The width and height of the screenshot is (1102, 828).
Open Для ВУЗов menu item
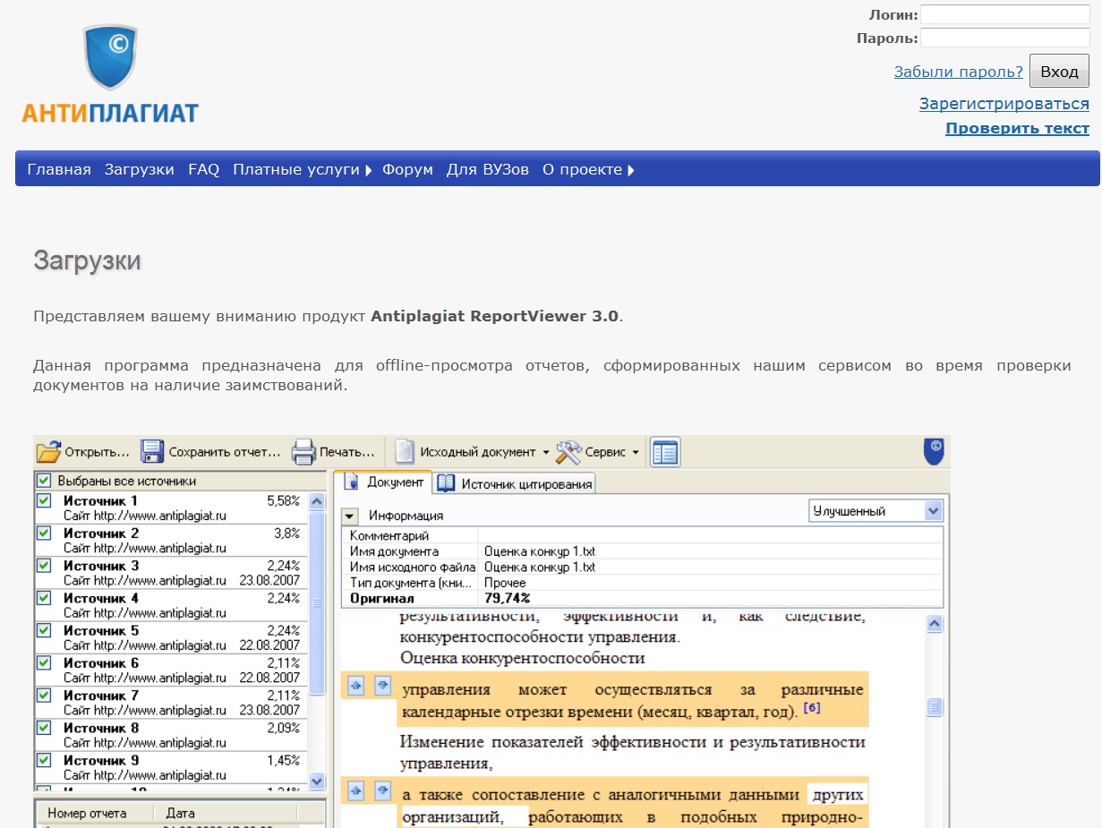pos(488,170)
